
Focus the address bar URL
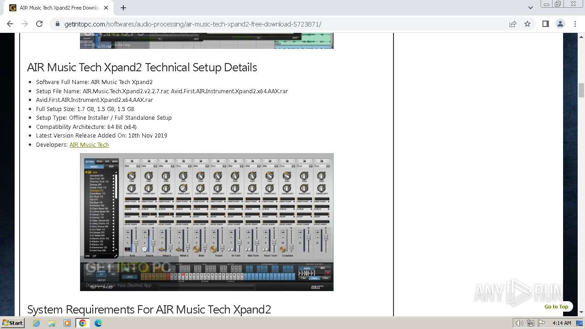click(193, 24)
